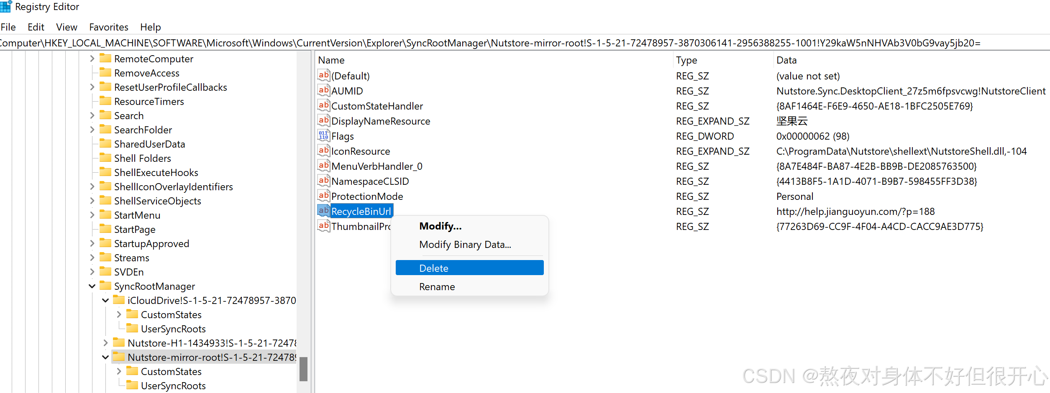Expand the StartMenu key
Viewport: 1050px width, 393px height.
click(92, 215)
